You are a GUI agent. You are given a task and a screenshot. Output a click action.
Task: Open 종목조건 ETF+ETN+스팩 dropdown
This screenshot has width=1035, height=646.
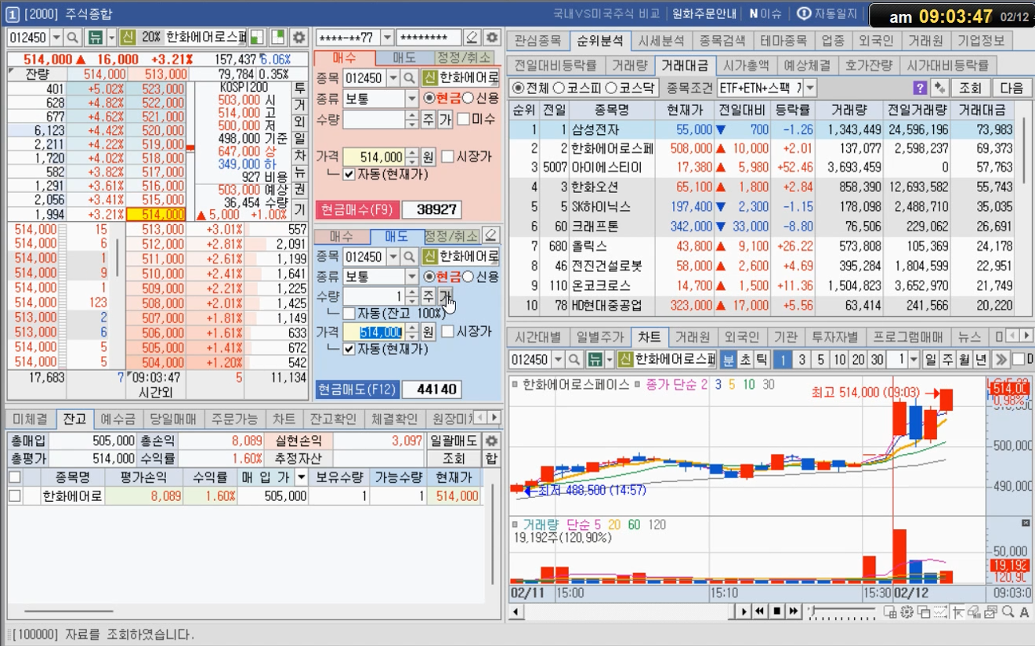pyautogui.click(x=809, y=87)
